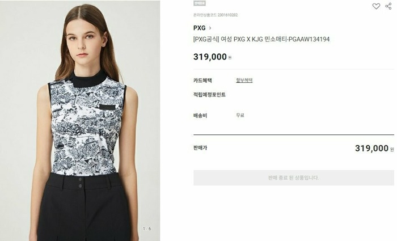Open the share icon options

tap(388, 6)
